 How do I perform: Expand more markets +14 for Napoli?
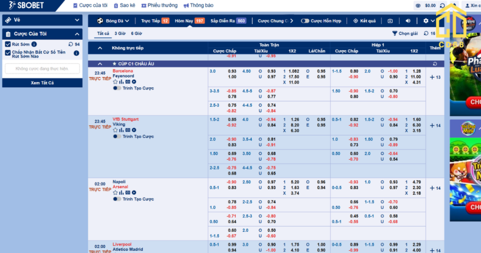pyautogui.click(x=435, y=188)
